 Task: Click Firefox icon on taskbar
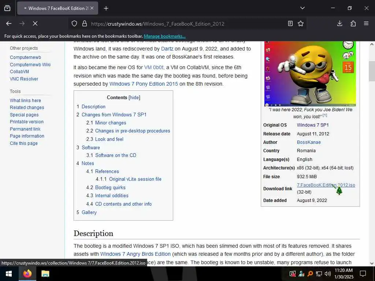coord(27,274)
